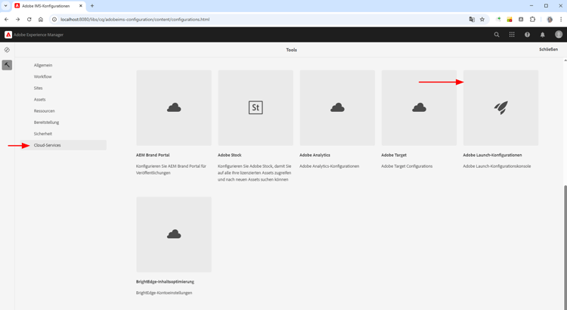Viewport: 567px width, 310px height.
Task: Click the Chrome profile avatar icon
Action: coord(550,20)
